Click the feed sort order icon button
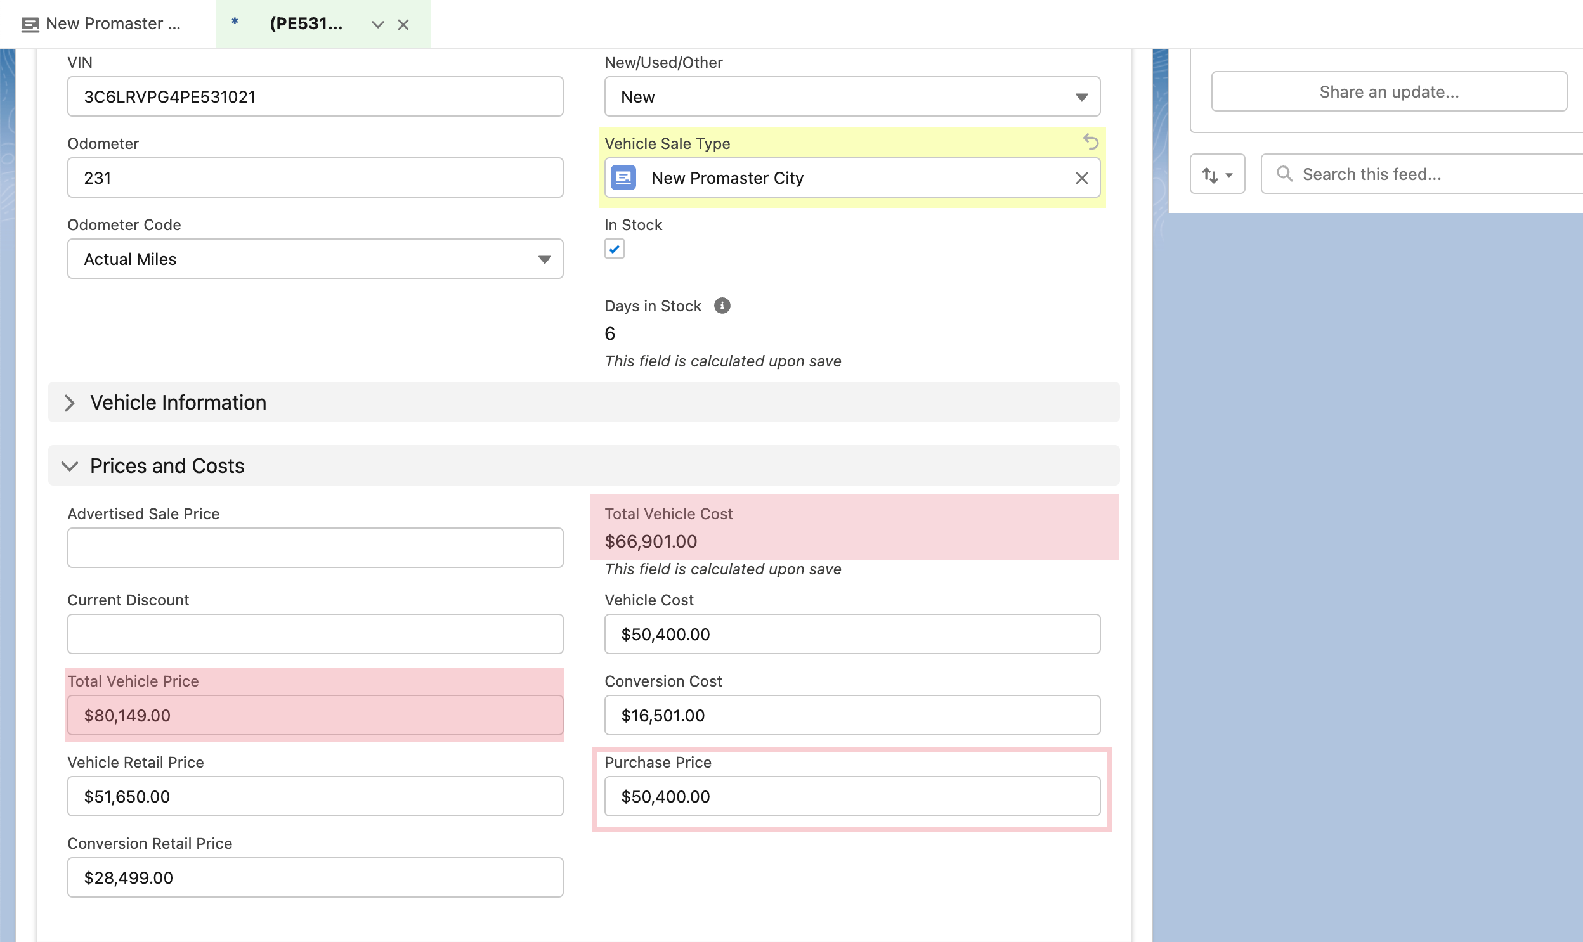The width and height of the screenshot is (1583, 942). click(1216, 174)
